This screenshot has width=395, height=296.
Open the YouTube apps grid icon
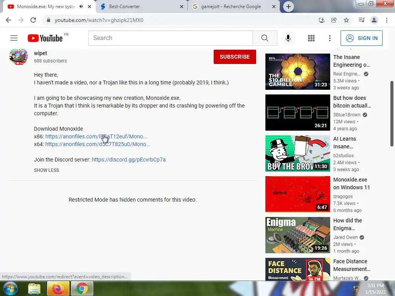(x=311, y=38)
